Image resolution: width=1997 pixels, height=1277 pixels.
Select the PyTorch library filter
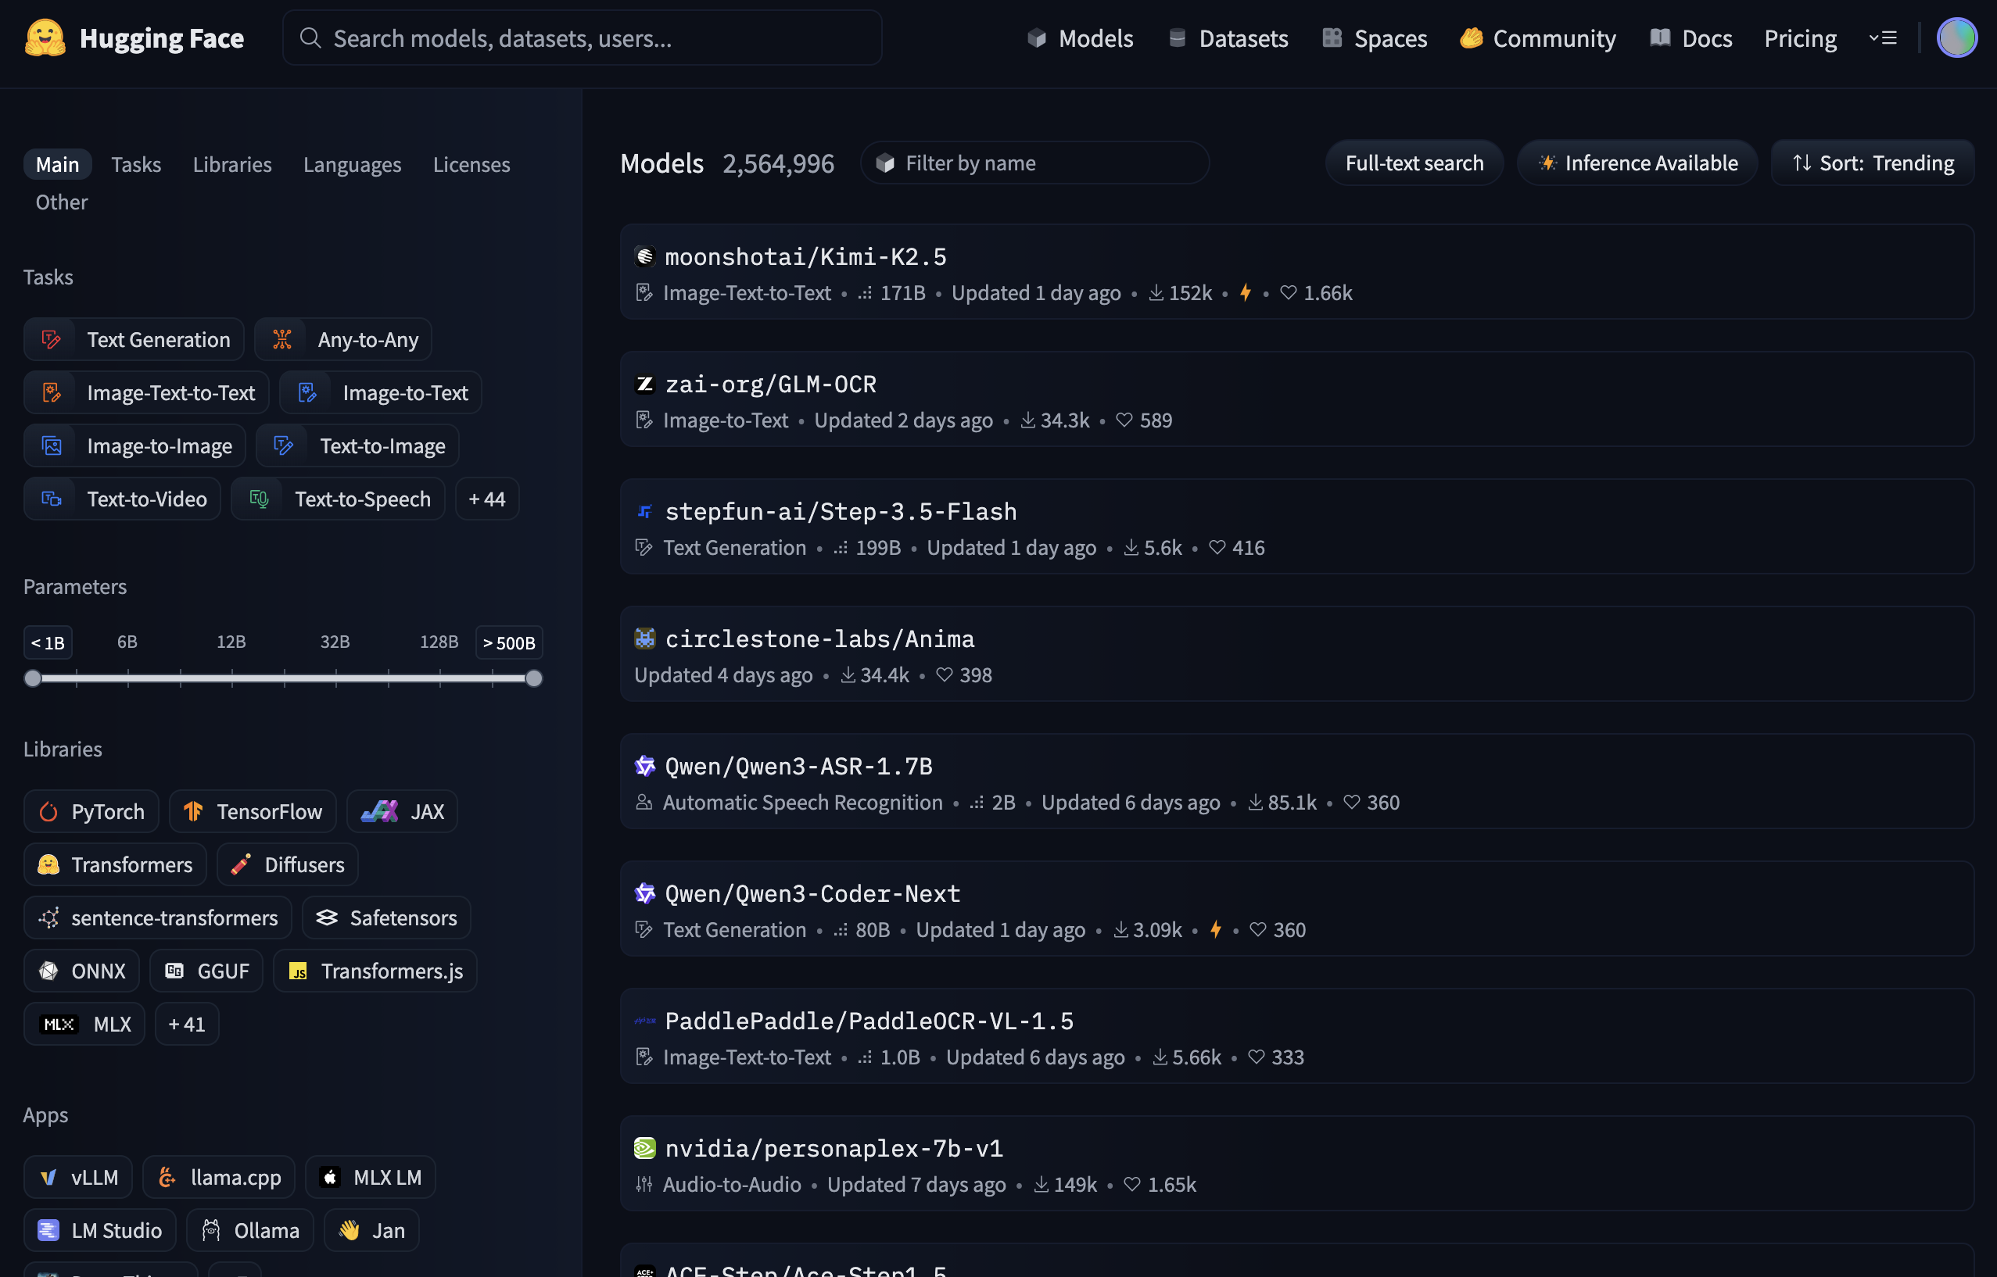click(91, 812)
